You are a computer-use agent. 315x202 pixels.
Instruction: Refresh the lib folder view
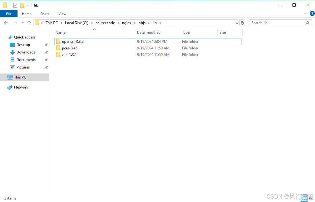tap(242, 23)
